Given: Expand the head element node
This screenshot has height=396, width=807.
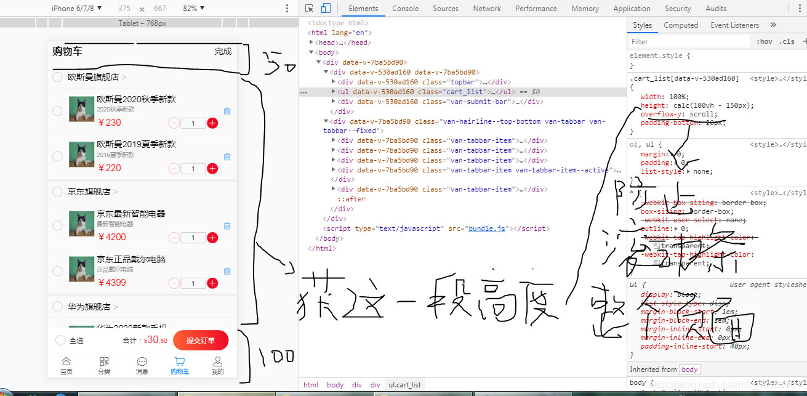Looking at the screenshot, I should point(311,42).
